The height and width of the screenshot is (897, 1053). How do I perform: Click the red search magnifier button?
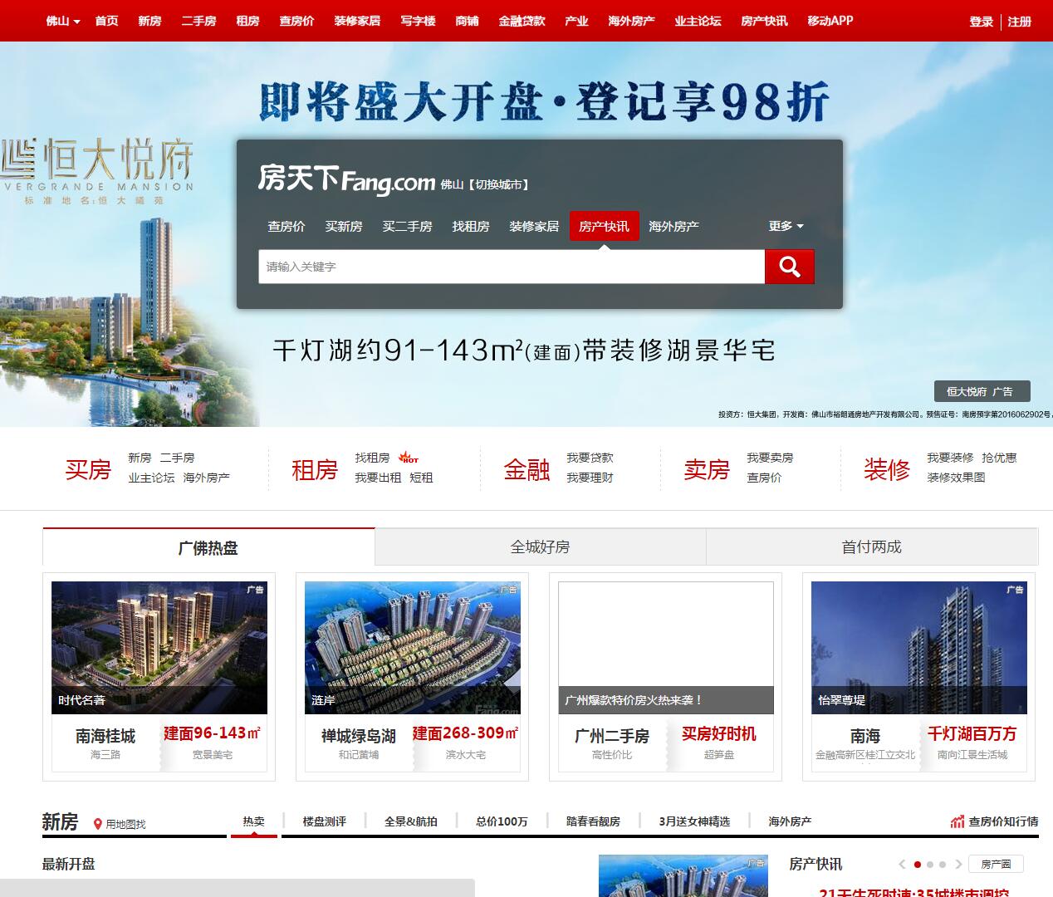(789, 267)
